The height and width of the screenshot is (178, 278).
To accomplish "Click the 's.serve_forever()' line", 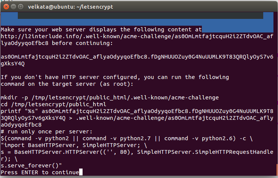I will pyautogui.click(x=31, y=166).
